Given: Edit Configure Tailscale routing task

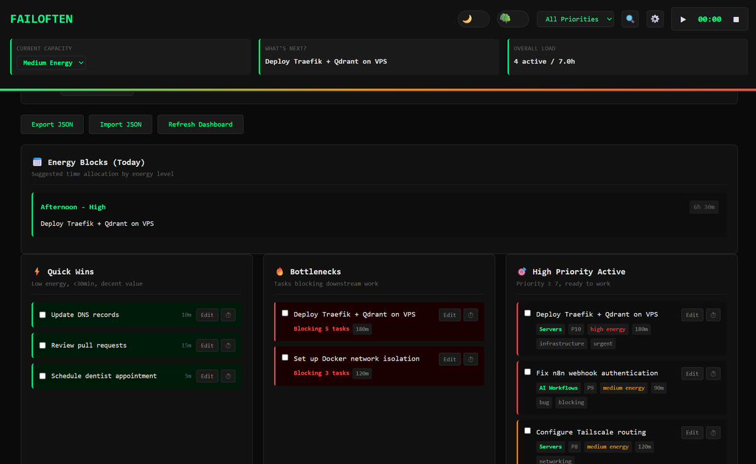Looking at the screenshot, I should click(692, 432).
